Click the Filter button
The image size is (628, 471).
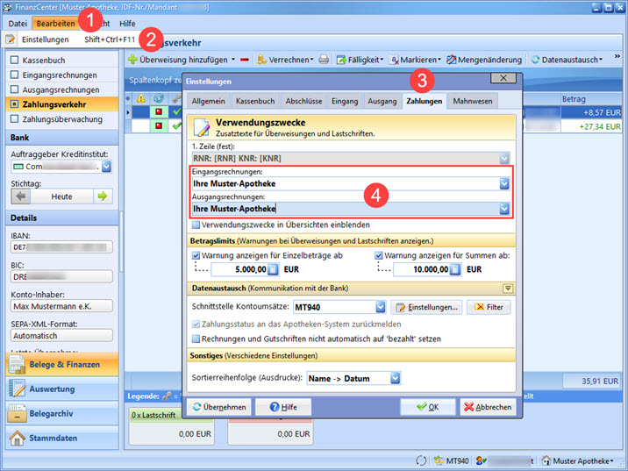click(x=488, y=307)
